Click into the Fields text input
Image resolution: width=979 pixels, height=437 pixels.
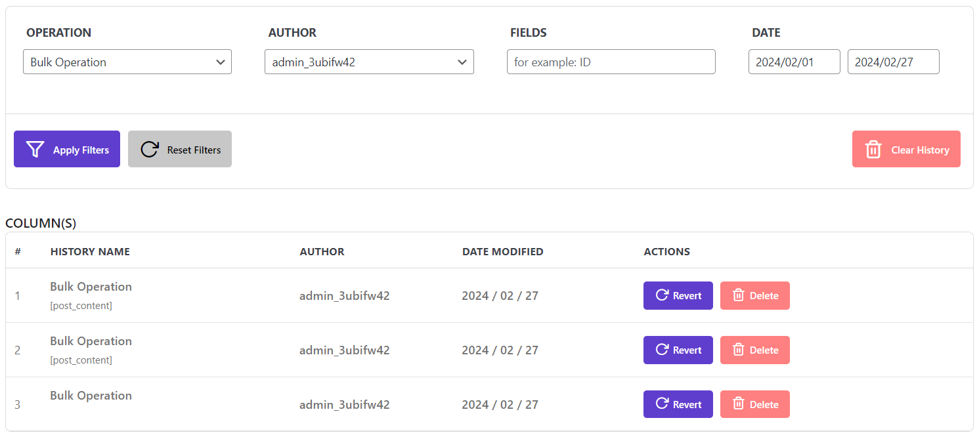[x=611, y=62]
